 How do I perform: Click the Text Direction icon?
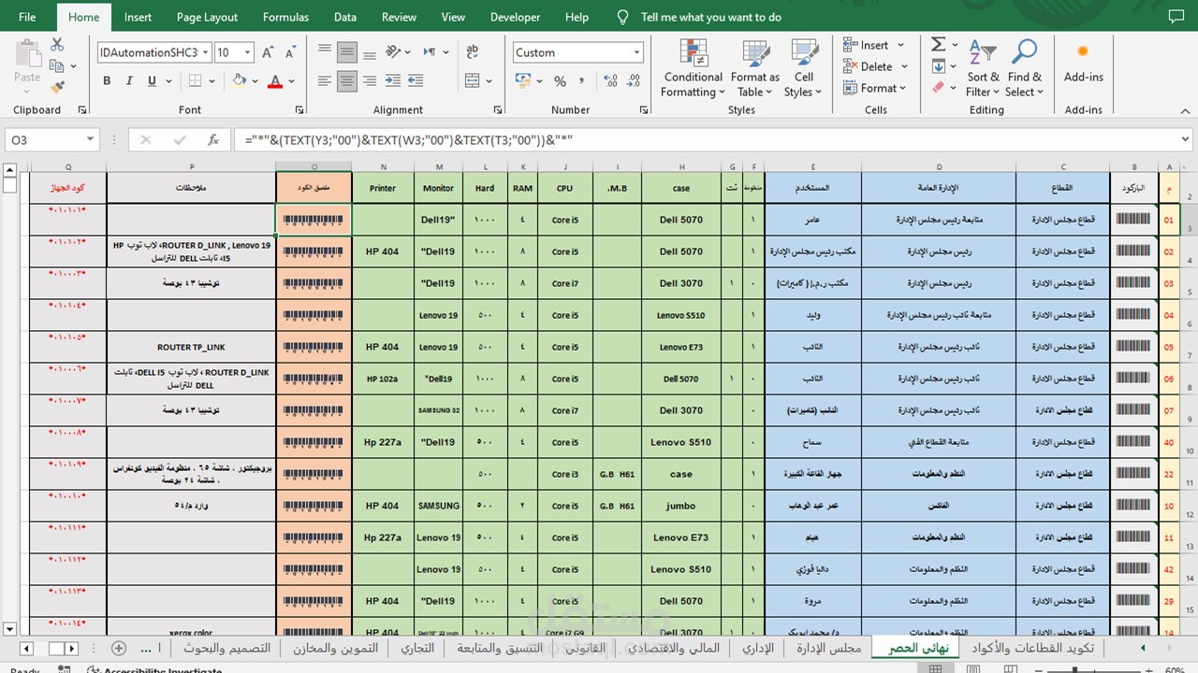pyautogui.click(x=431, y=52)
